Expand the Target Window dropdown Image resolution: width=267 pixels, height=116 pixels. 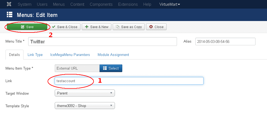[85, 93]
